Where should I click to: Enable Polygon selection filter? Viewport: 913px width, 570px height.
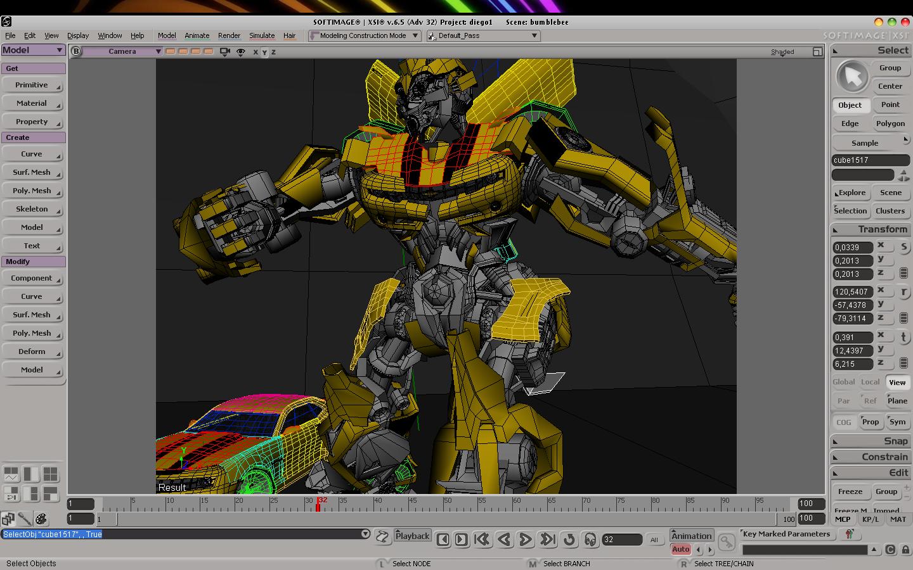pyautogui.click(x=890, y=123)
